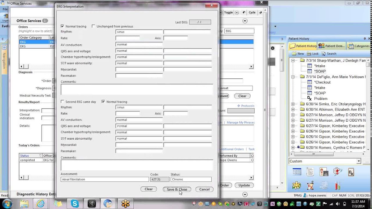372x209 pixels.
Task: Expand the 6/30/14 Simko encounter
Action: click(x=293, y=104)
